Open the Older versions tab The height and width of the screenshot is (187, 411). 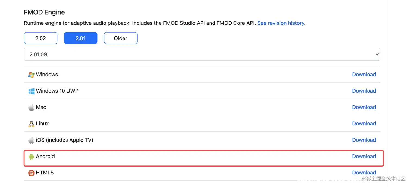[x=120, y=38]
